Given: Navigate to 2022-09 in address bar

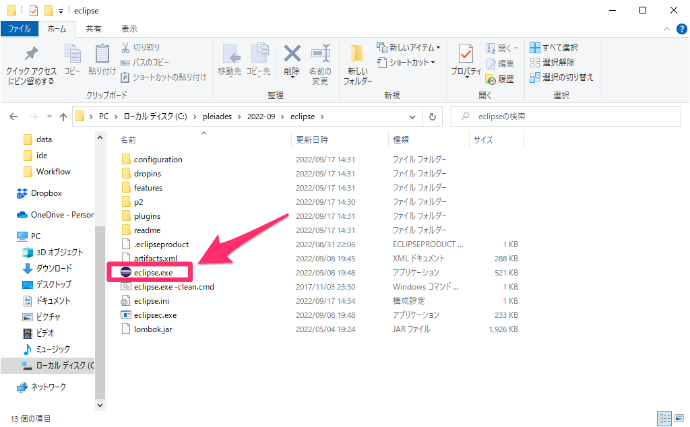Looking at the screenshot, I should tap(261, 117).
